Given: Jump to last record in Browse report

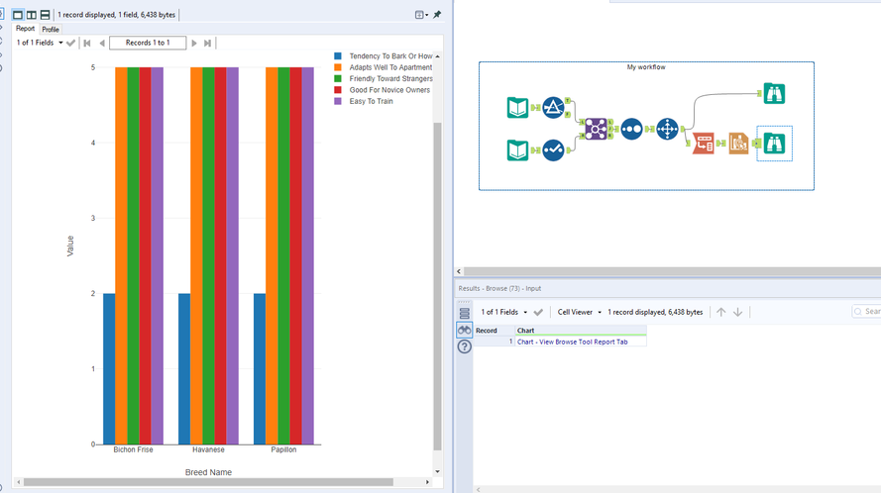Looking at the screenshot, I should (x=208, y=43).
